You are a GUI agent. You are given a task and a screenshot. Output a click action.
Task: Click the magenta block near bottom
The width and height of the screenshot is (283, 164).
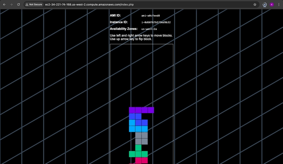141,160
